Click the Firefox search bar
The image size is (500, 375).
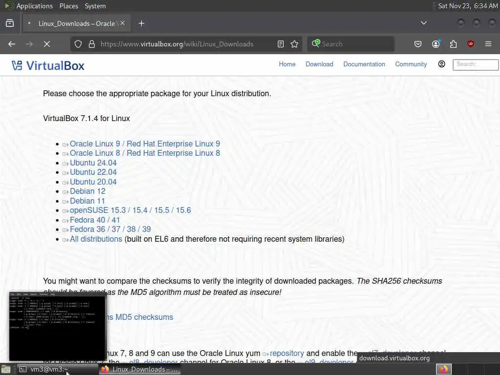[351, 44]
